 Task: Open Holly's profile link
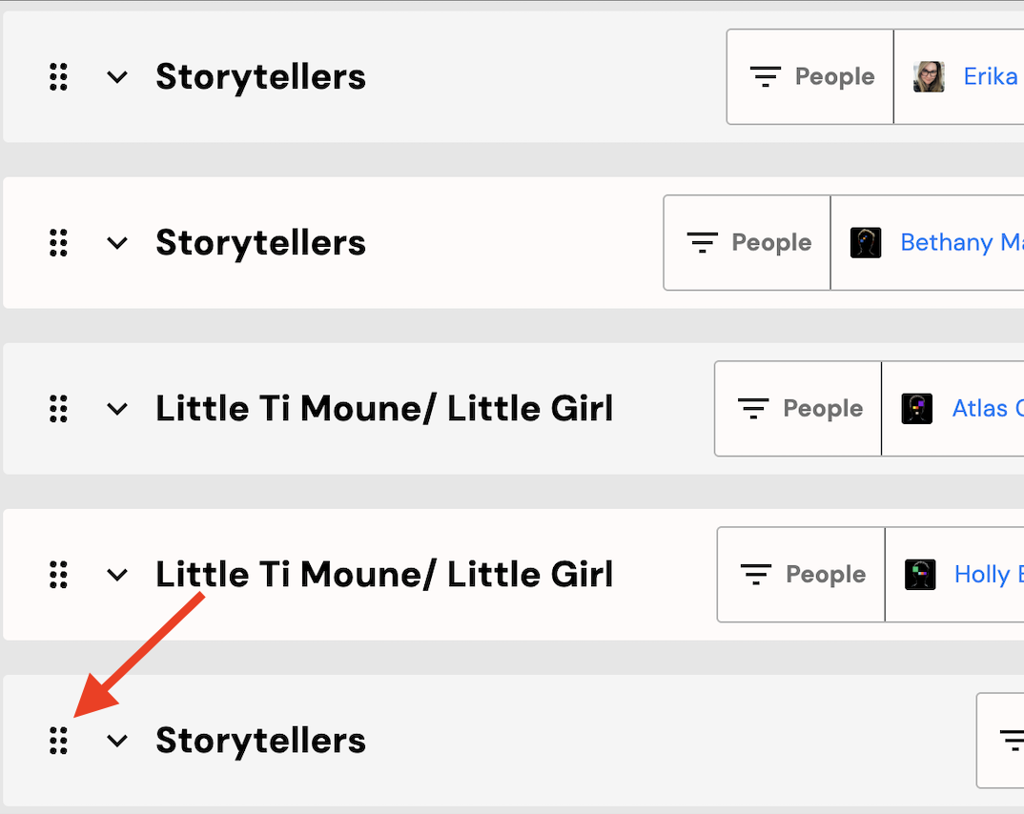tap(988, 575)
